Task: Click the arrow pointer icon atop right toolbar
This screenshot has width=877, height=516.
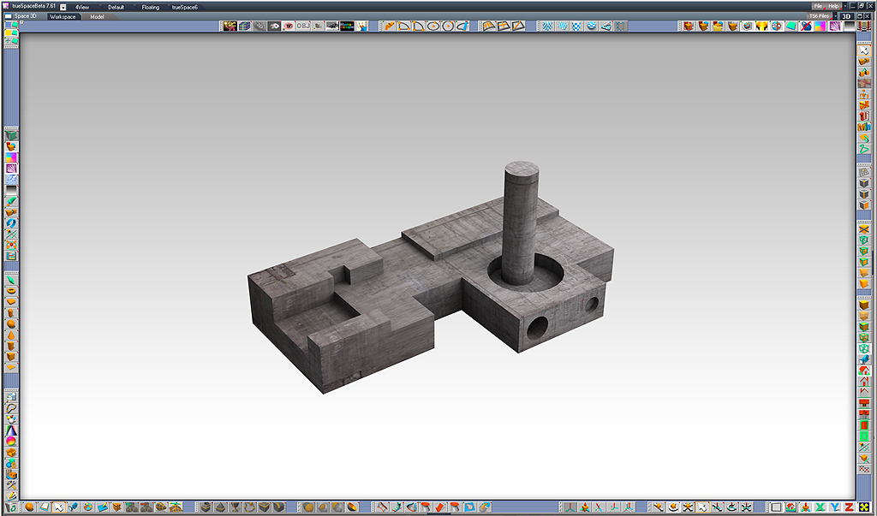Action: coord(864,50)
